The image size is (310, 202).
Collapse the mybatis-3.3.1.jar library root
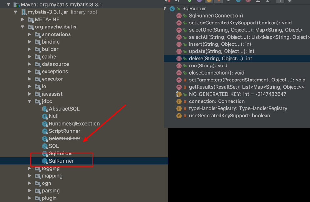[x=16, y=12]
